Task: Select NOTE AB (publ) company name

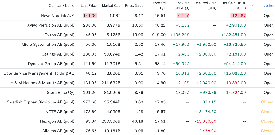Action: point(60,112)
